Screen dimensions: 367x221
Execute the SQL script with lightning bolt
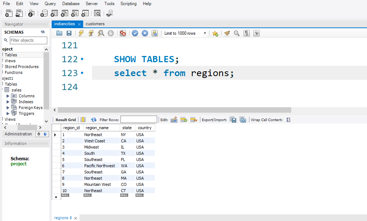click(81, 33)
